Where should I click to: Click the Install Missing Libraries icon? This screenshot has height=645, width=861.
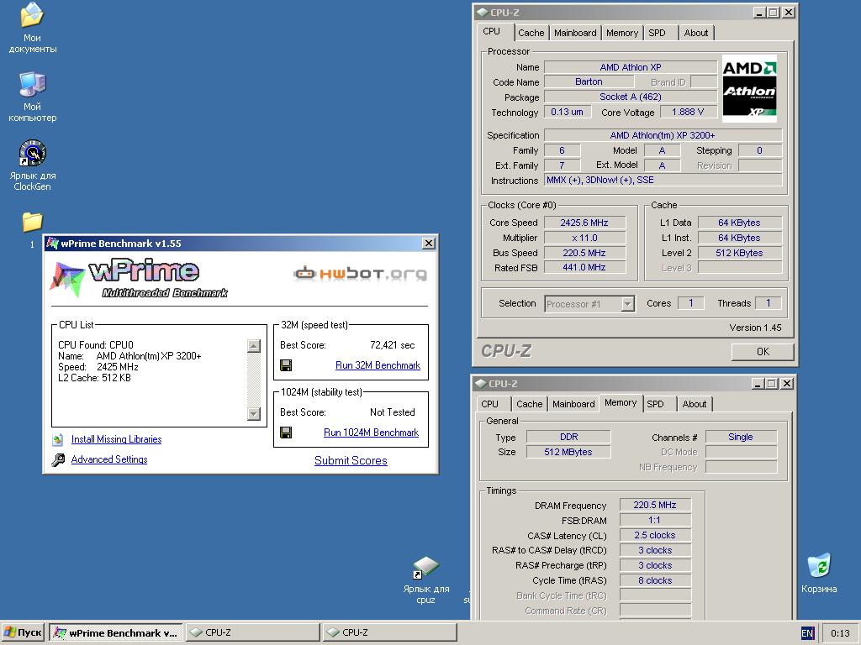pyautogui.click(x=58, y=439)
